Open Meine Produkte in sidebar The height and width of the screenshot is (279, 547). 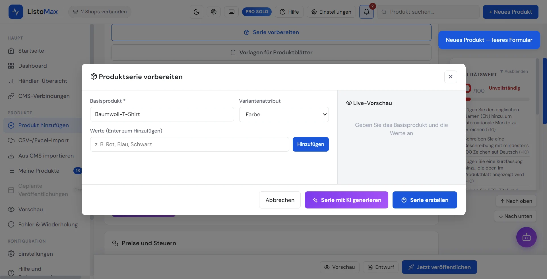click(39, 171)
